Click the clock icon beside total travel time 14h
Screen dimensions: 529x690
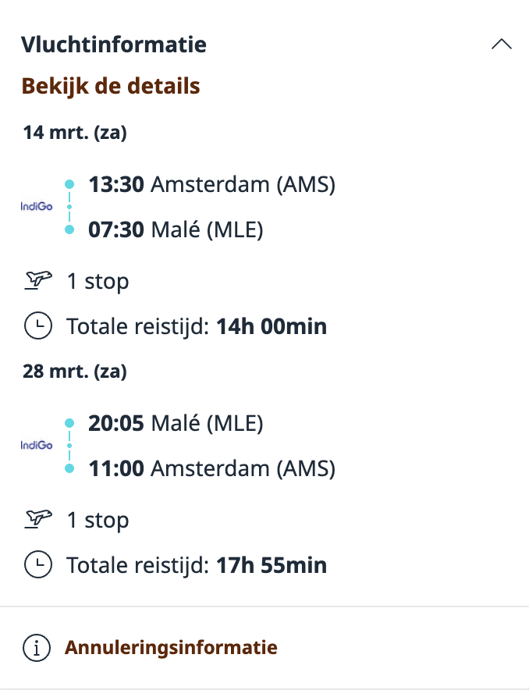38,325
